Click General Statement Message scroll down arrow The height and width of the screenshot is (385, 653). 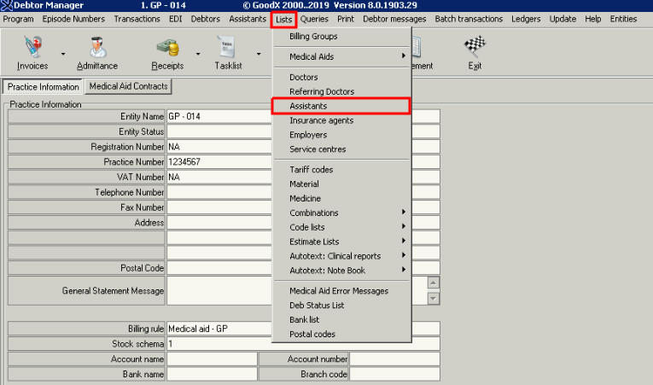[433, 298]
